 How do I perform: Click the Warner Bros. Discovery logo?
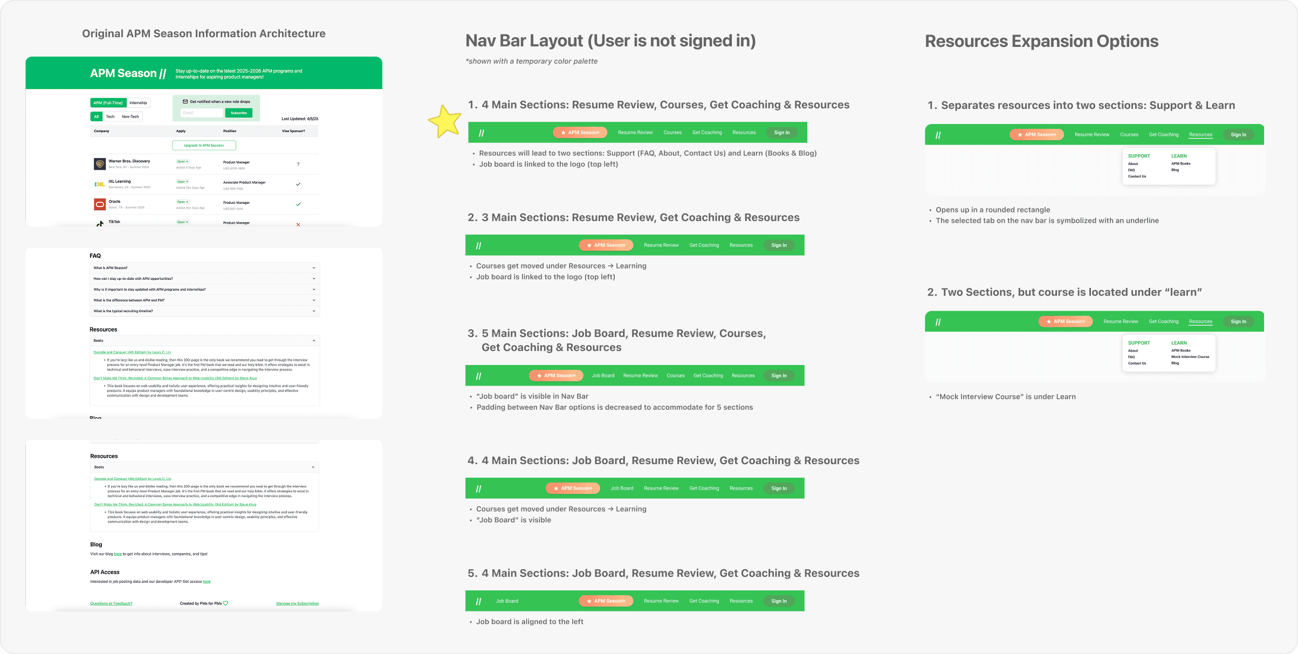pyautogui.click(x=100, y=163)
